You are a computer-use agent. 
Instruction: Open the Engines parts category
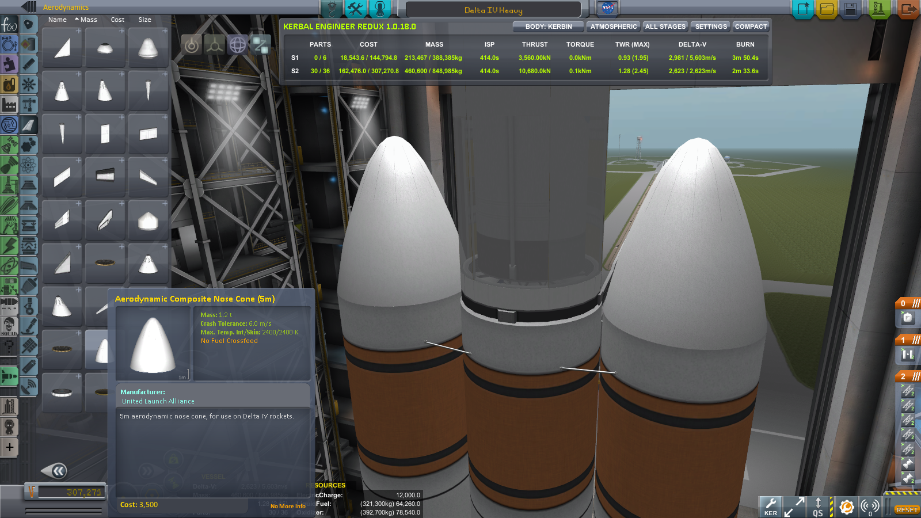coord(29,64)
